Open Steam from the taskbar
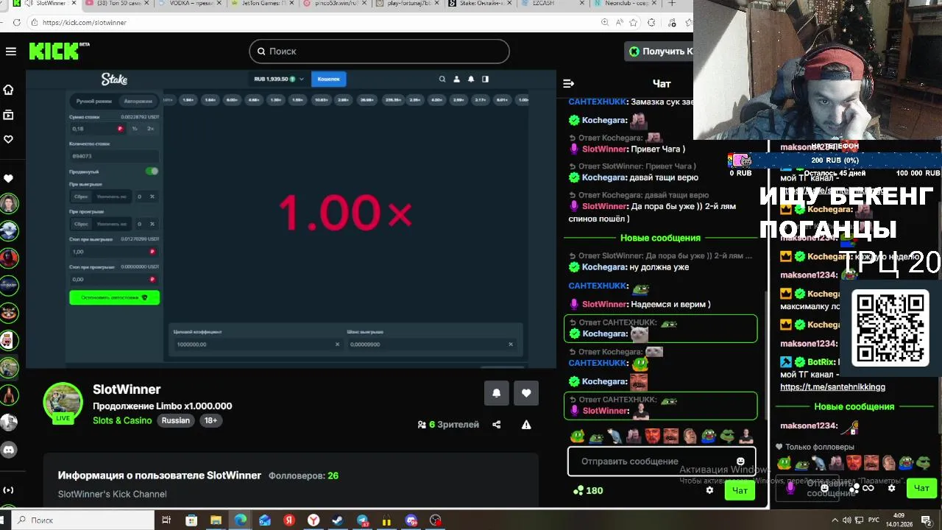This screenshot has width=942, height=530. [338, 520]
